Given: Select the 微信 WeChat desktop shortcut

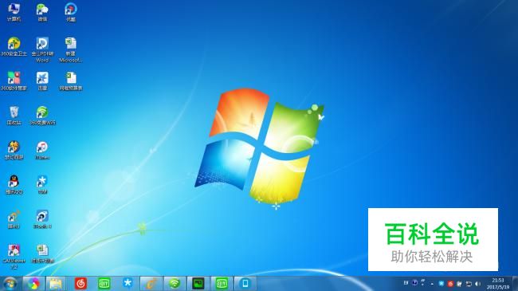Looking at the screenshot, I should (x=42, y=12).
